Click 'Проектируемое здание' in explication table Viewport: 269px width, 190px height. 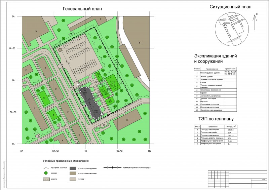[210, 73]
